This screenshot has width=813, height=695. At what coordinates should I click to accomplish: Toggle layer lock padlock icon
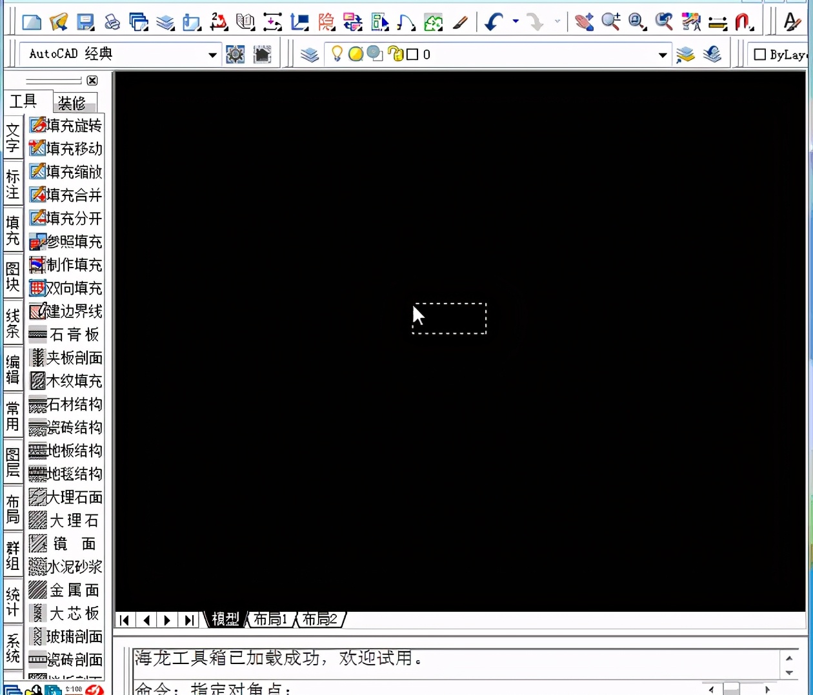[396, 54]
